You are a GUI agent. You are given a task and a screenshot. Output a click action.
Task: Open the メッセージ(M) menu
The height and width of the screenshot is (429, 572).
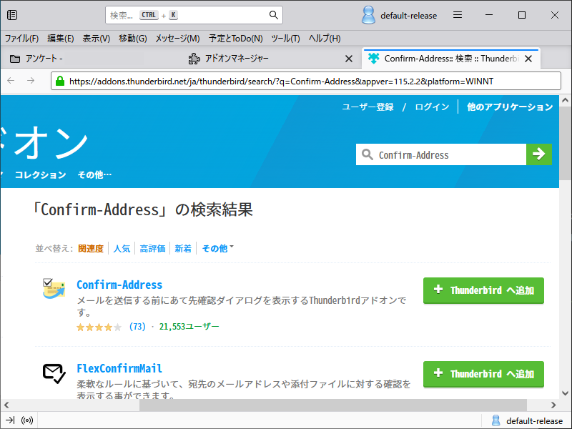point(177,39)
